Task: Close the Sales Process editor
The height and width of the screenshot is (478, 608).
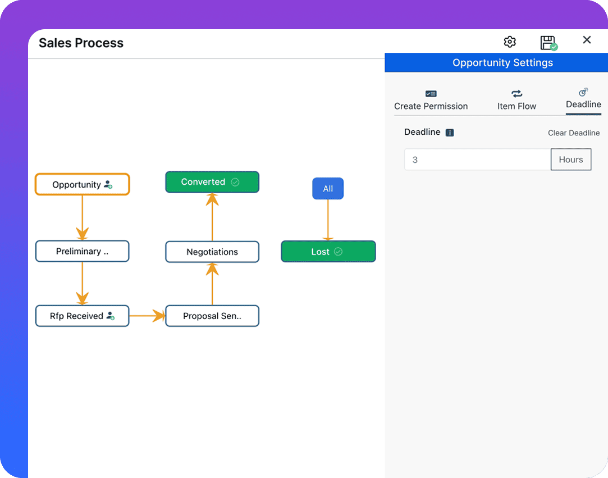Action: 587,39
